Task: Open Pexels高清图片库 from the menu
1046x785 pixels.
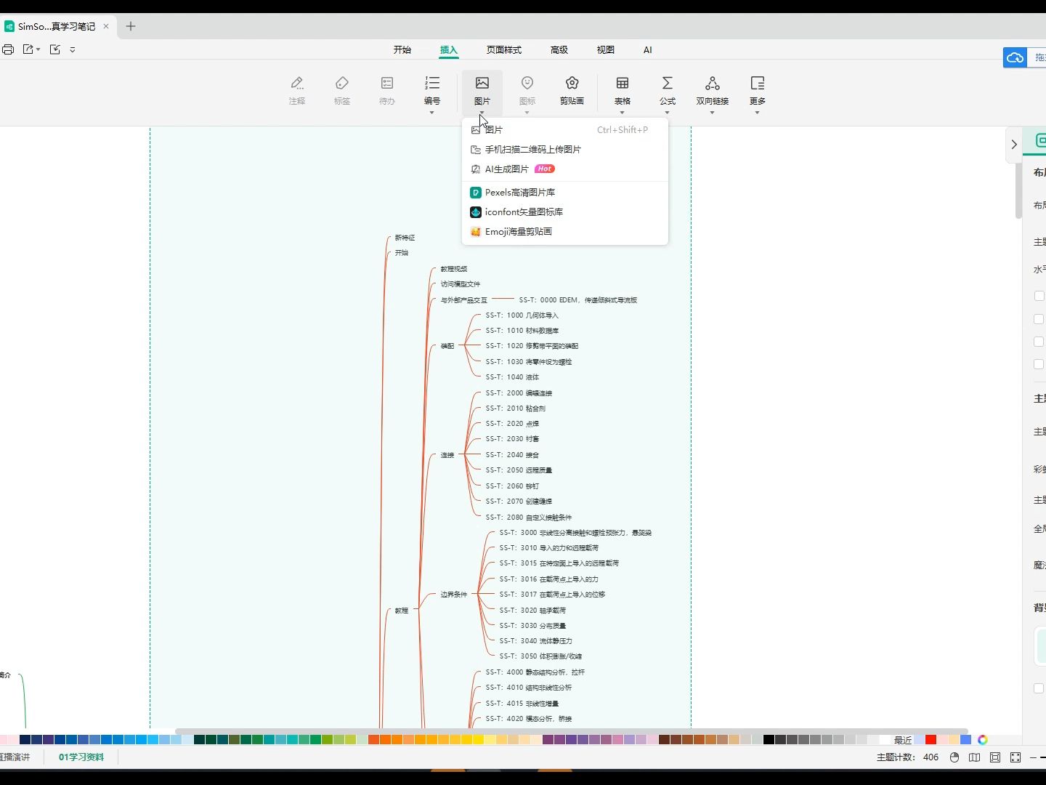Action: 565,193
